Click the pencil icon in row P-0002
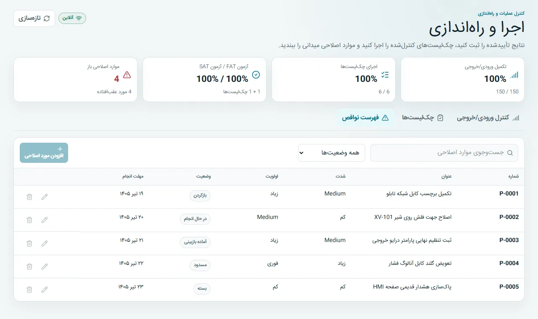The width and height of the screenshot is (538, 319). (45, 220)
